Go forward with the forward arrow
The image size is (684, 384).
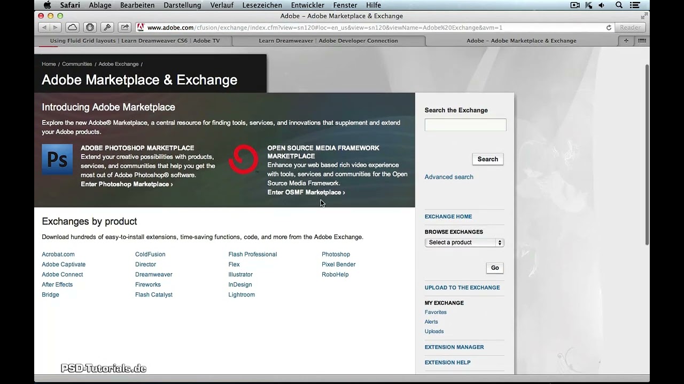point(56,27)
